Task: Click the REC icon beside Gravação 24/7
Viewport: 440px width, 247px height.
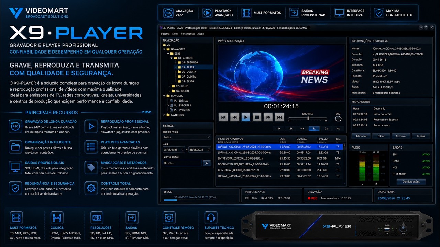Action: 168,13
